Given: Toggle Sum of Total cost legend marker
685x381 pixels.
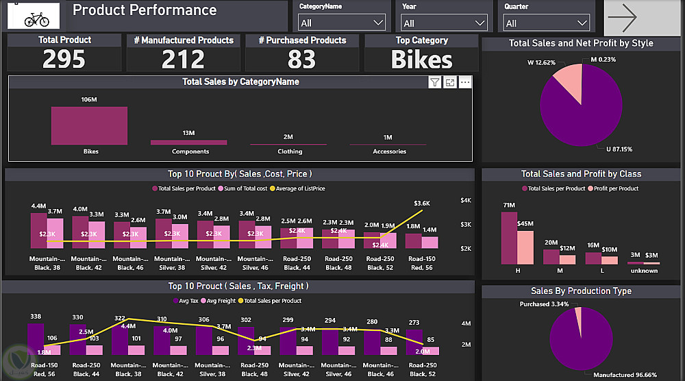Looking at the screenshot, I should click(x=221, y=188).
